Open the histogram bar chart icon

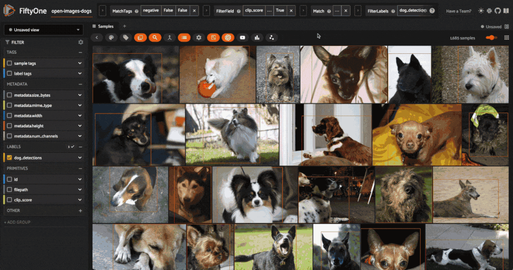click(x=257, y=38)
